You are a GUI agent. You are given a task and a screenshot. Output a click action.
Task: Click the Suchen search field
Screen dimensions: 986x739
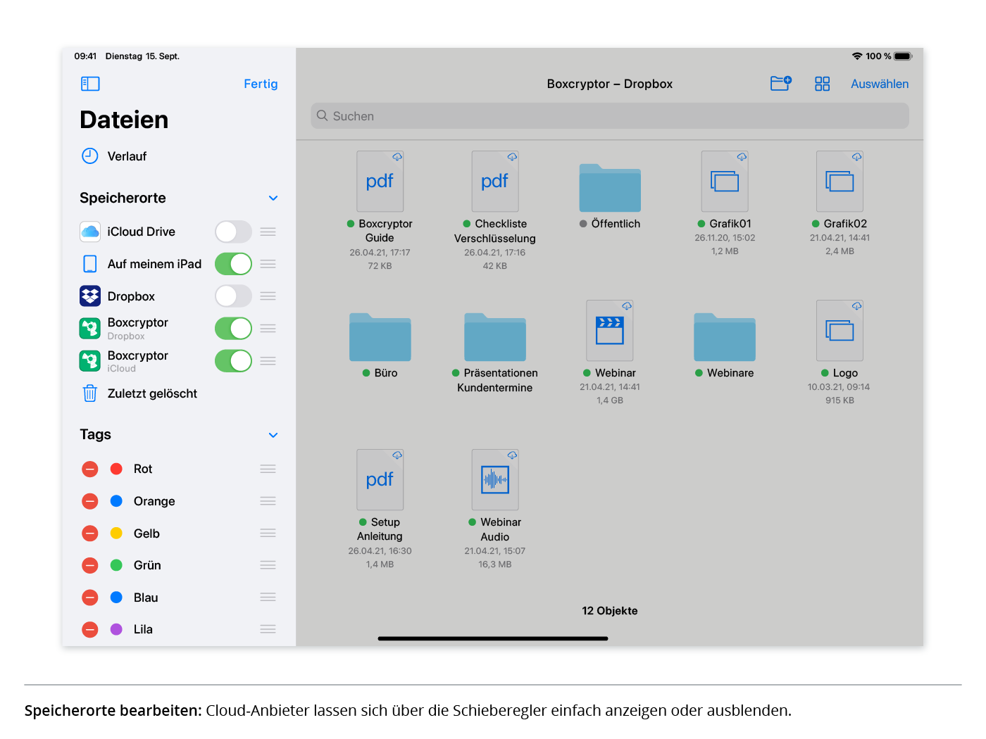coord(610,116)
